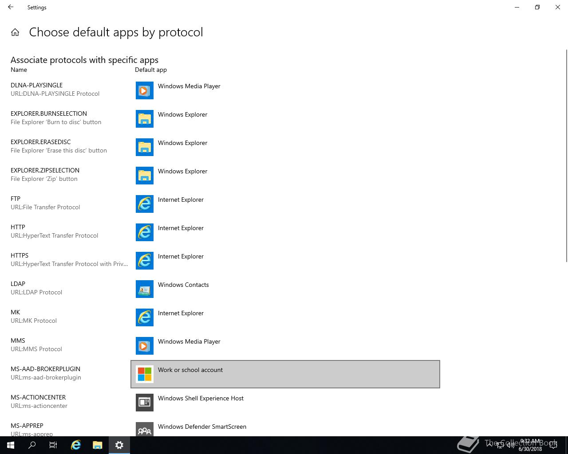Click the HTTP protocol name

click(18, 227)
